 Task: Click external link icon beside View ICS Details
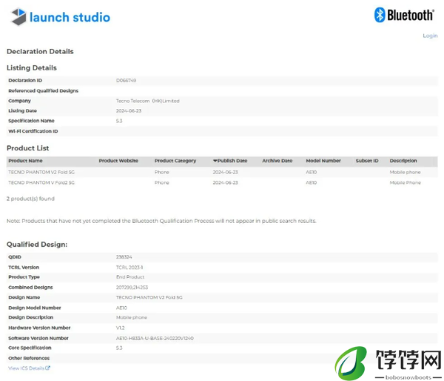(x=47, y=368)
